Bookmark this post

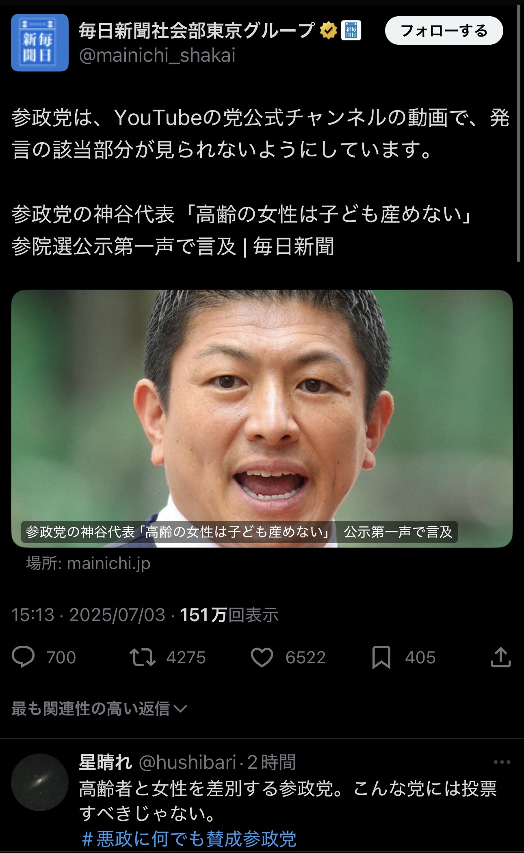[381, 657]
